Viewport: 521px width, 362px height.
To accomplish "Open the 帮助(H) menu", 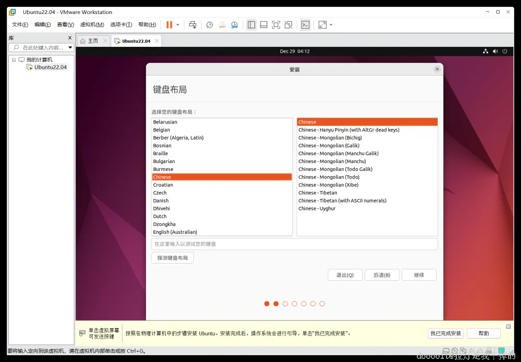I will (147, 24).
